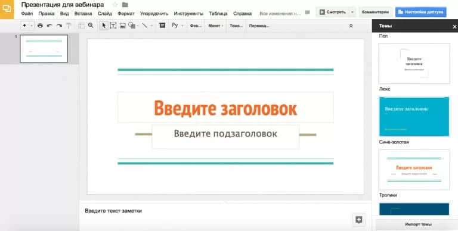
Task: Select the Тропики dark blue theme thumbnail
Action: point(414,209)
